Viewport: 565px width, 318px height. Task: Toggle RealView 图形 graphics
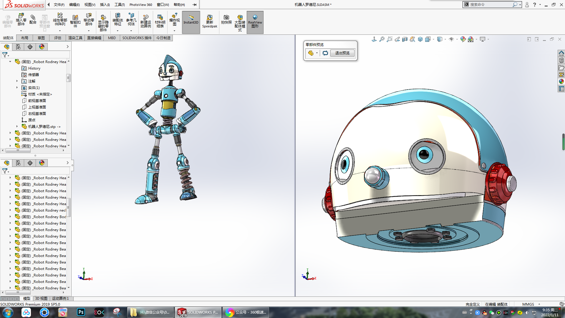pos(255,22)
